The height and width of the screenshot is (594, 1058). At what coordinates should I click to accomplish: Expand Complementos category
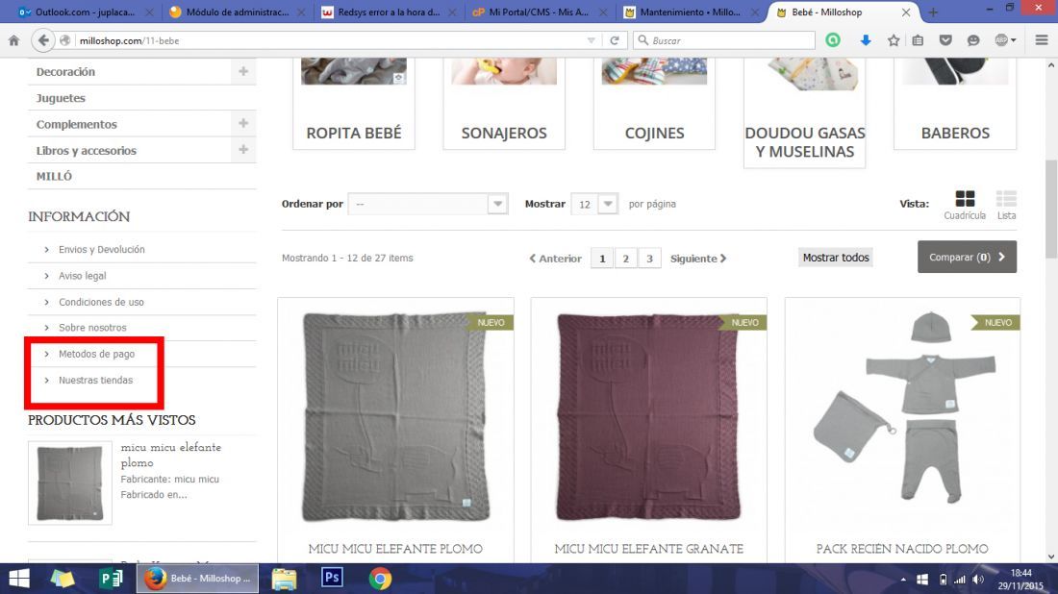243,123
